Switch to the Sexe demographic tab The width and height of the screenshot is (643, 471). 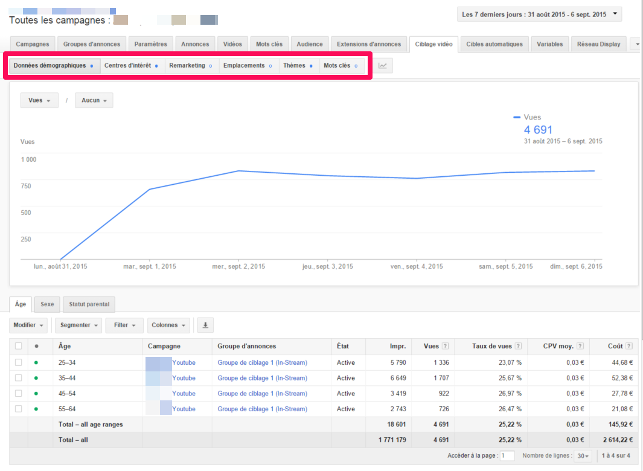tap(47, 304)
